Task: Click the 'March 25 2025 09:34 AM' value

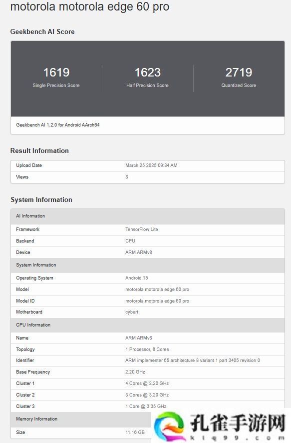Action: click(151, 165)
